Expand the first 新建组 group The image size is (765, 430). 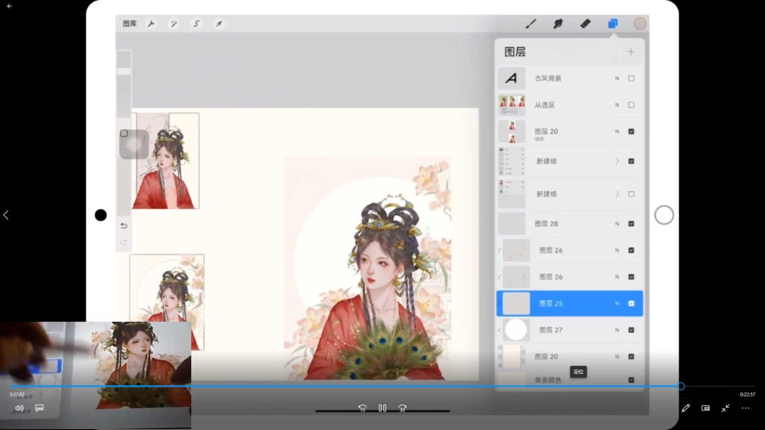click(617, 161)
